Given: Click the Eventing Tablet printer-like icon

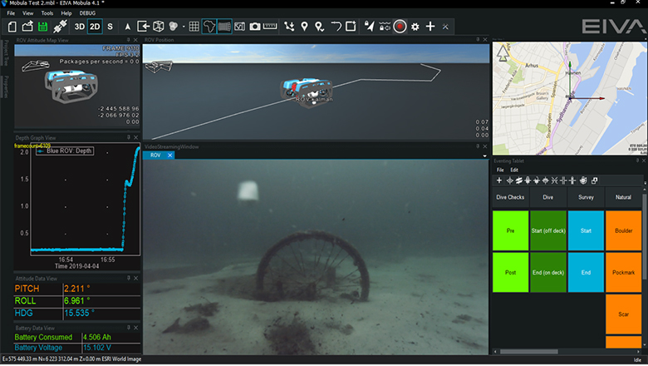Looking at the screenshot, I should pyautogui.click(x=583, y=181).
